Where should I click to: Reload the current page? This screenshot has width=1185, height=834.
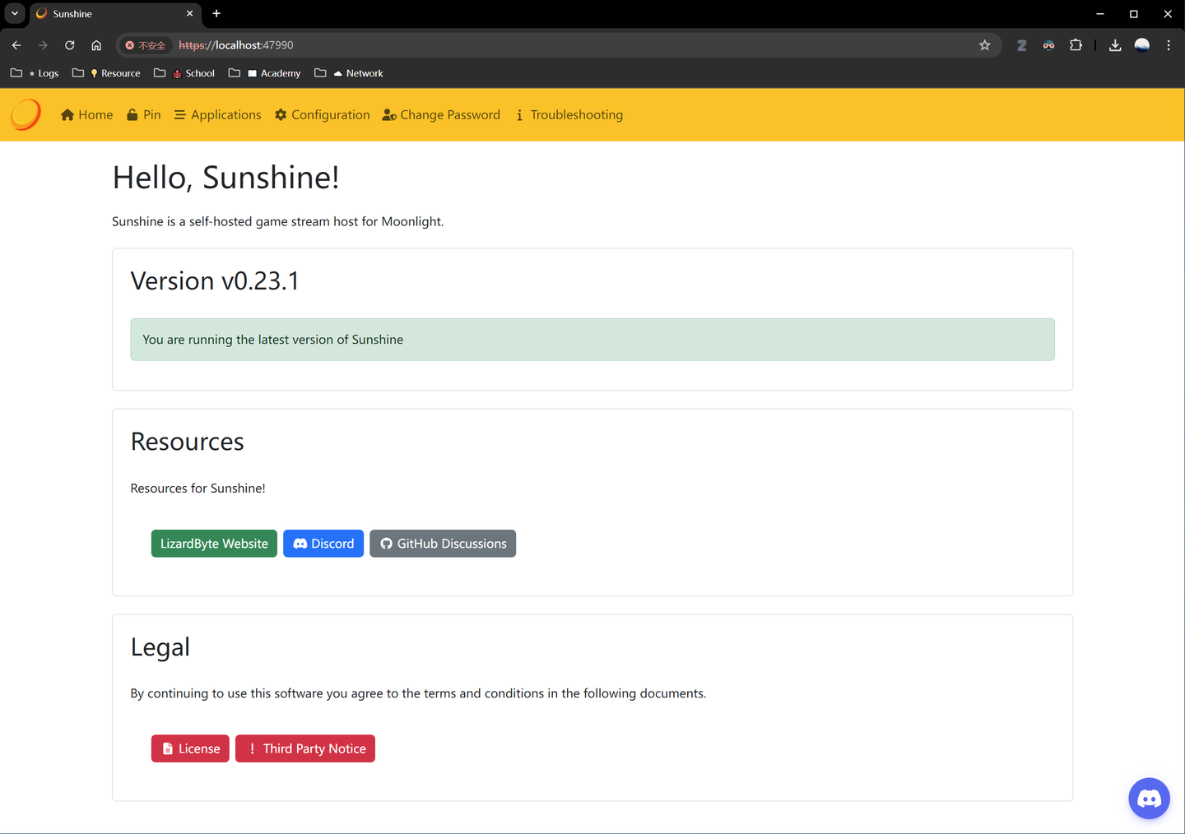pos(70,45)
